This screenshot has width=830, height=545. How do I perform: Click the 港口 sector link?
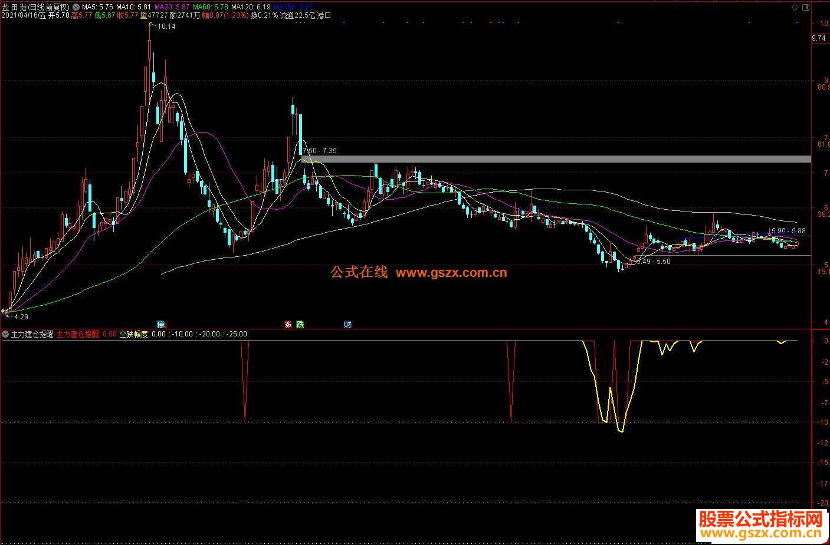324,16
